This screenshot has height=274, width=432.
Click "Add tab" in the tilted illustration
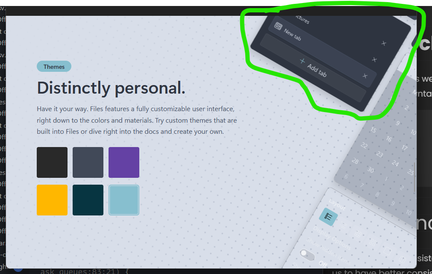point(314,67)
